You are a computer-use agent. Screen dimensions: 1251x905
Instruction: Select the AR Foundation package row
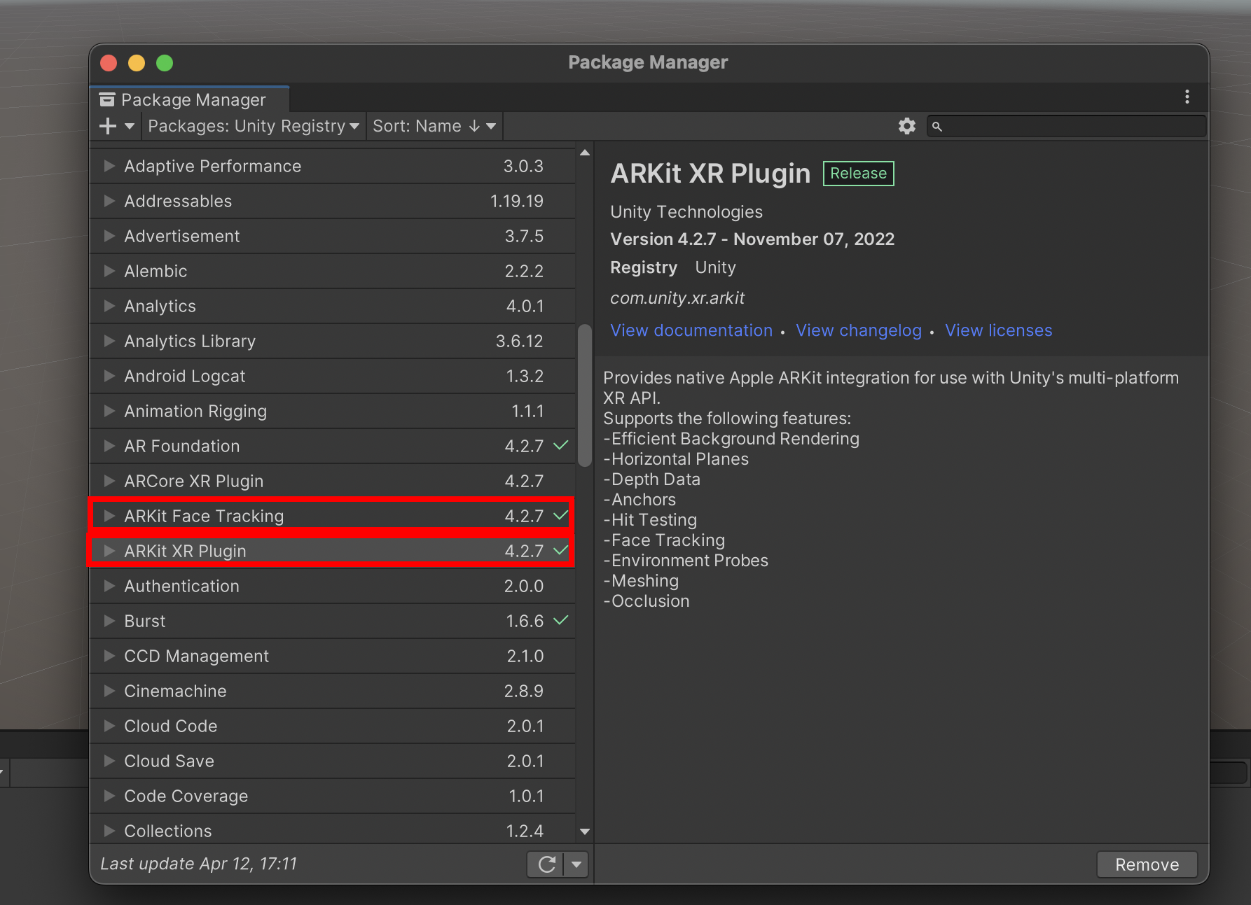[333, 446]
